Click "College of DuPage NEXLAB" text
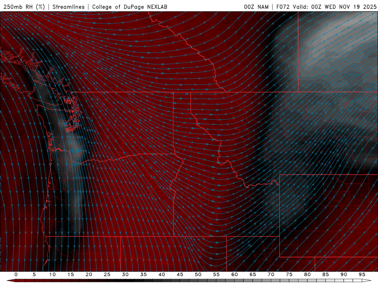The image size is (378, 283). pos(129,7)
